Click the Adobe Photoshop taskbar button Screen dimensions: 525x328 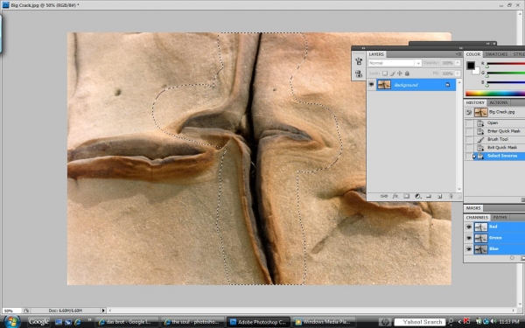pyautogui.click(x=258, y=322)
